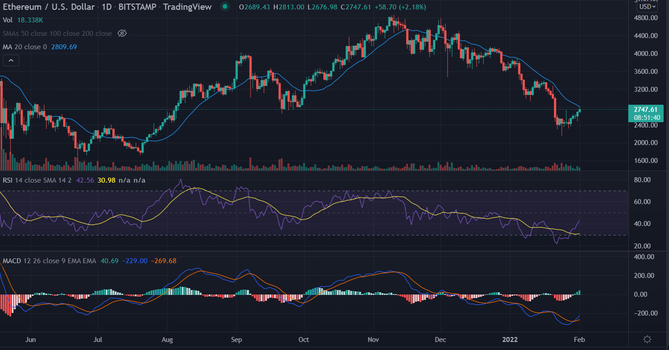Select the 1D interval label

click(106, 7)
